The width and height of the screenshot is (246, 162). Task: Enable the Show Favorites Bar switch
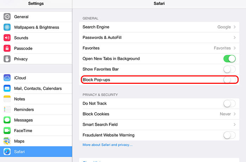(229, 69)
